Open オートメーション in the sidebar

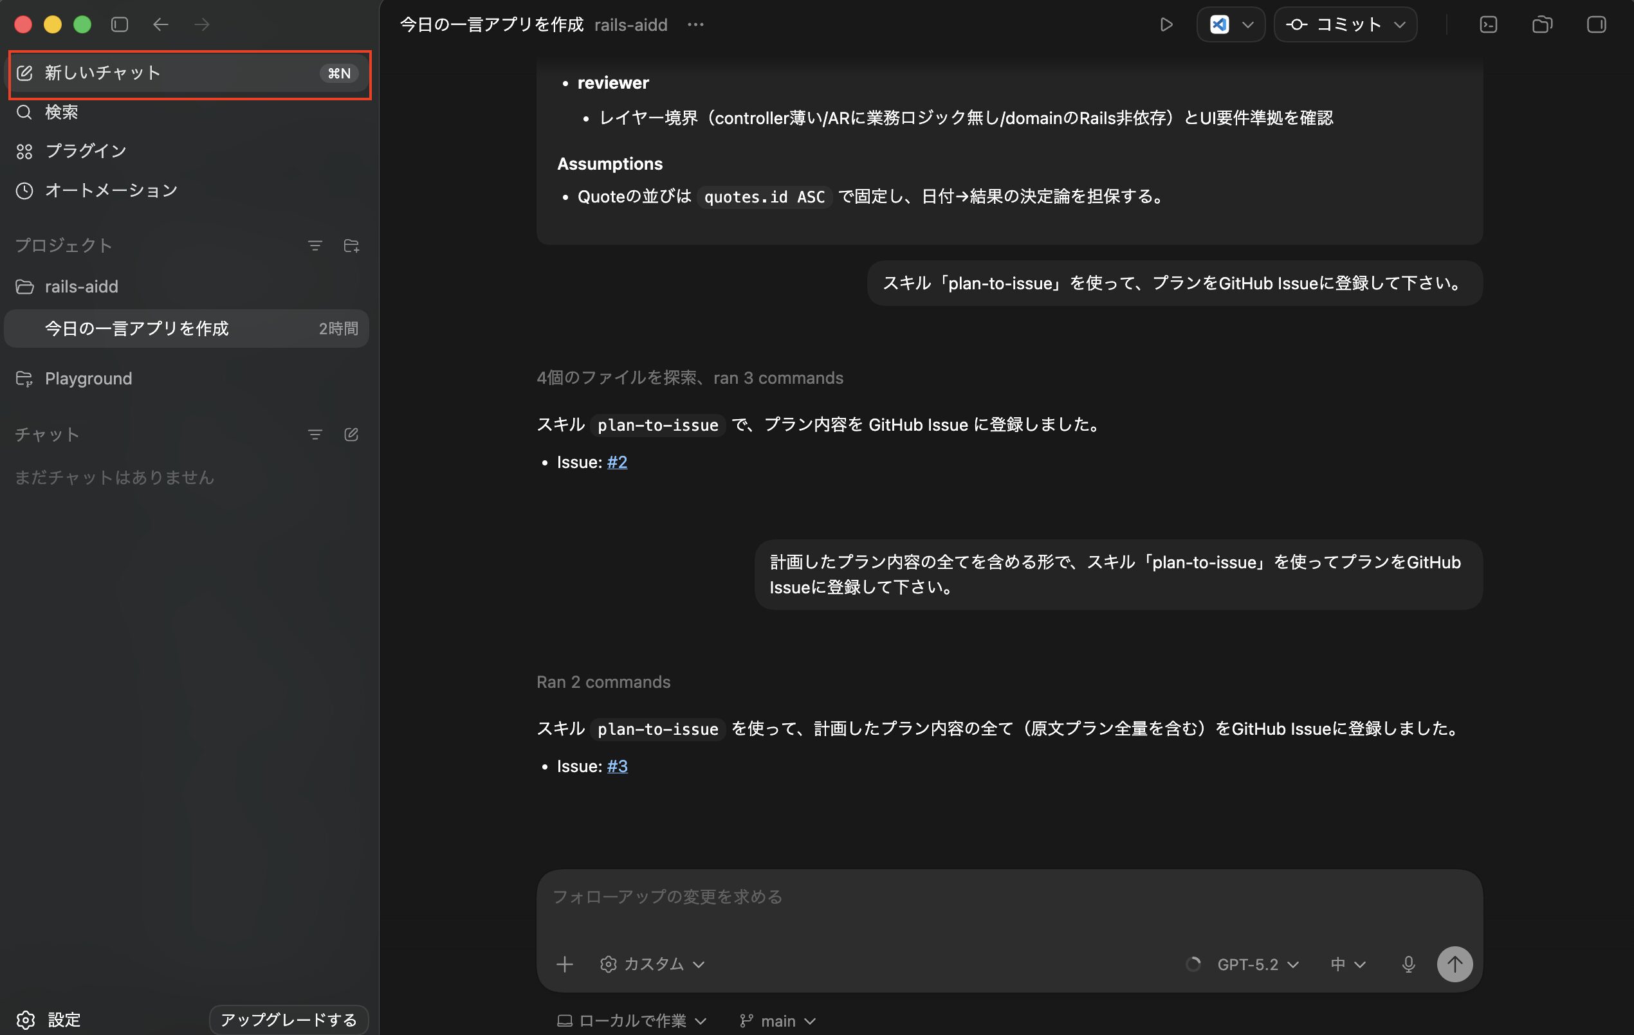[x=111, y=190]
